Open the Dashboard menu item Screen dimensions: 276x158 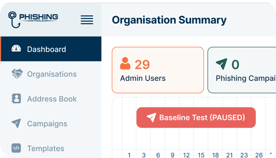click(x=51, y=49)
